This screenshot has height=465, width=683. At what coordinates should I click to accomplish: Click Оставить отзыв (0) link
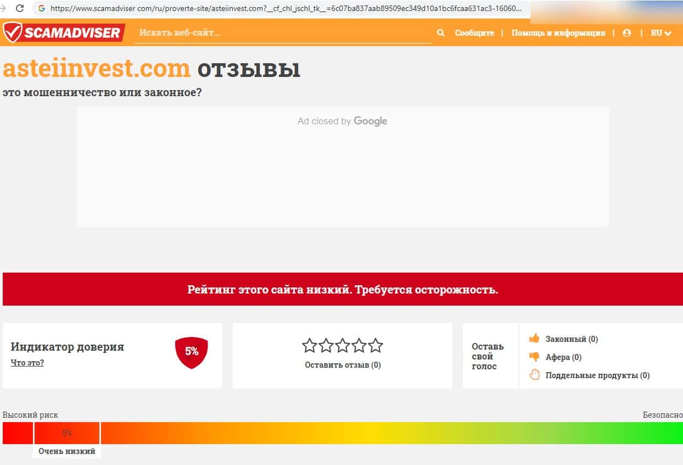click(x=343, y=365)
